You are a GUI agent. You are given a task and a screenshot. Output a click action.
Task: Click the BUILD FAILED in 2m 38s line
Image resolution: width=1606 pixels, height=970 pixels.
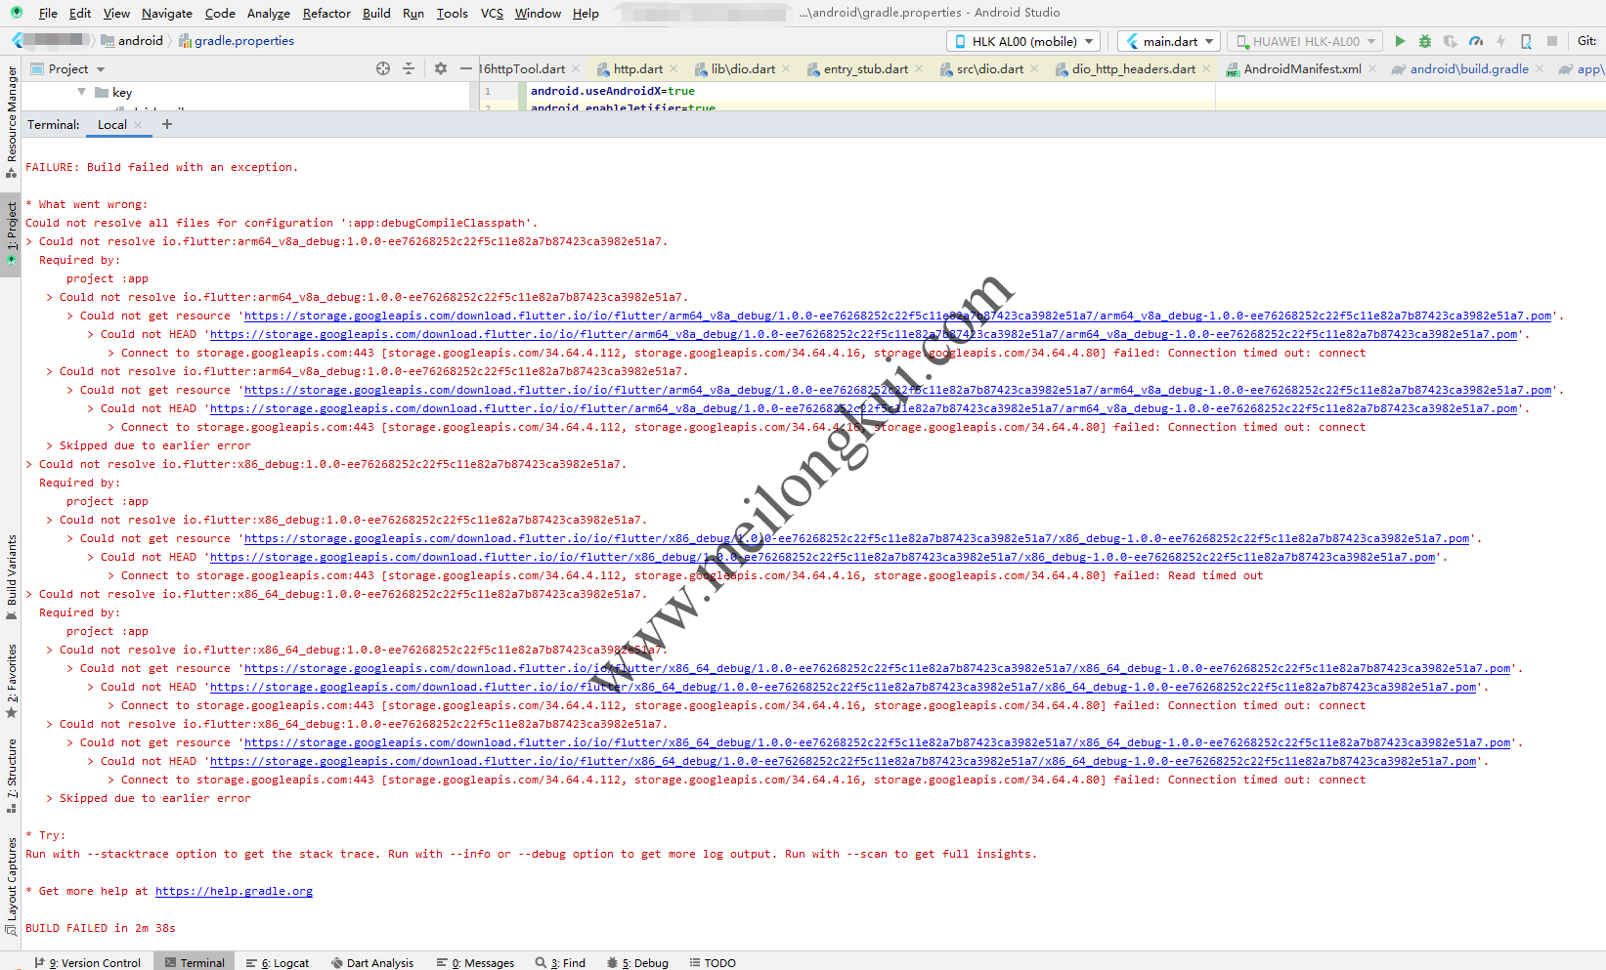pyautogui.click(x=101, y=928)
